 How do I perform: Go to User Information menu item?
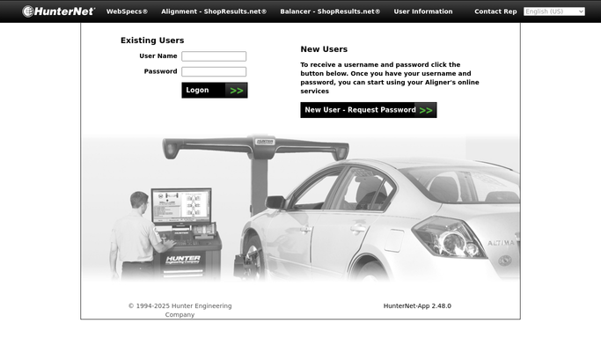423,11
